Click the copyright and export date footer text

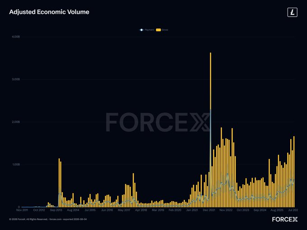coord(48,219)
